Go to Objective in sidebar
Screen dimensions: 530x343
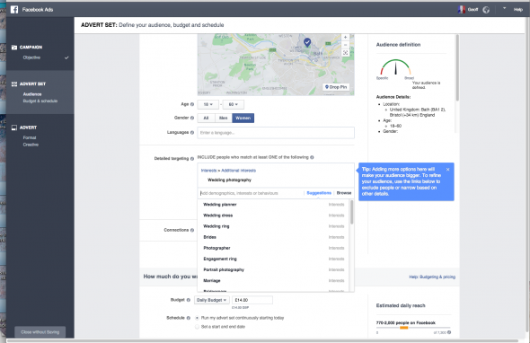click(31, 57)
